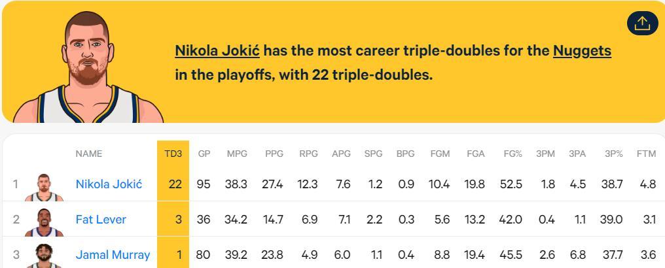
Task: Sort by PPG column header
Action: (x=274, y=154)
